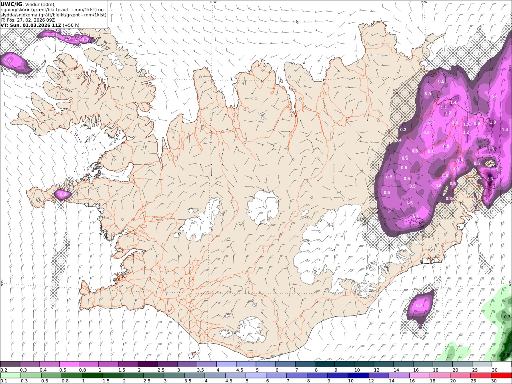Click the '2.9' snowfall value in the East Fjords
512x384 pixels.
[490, 179]
